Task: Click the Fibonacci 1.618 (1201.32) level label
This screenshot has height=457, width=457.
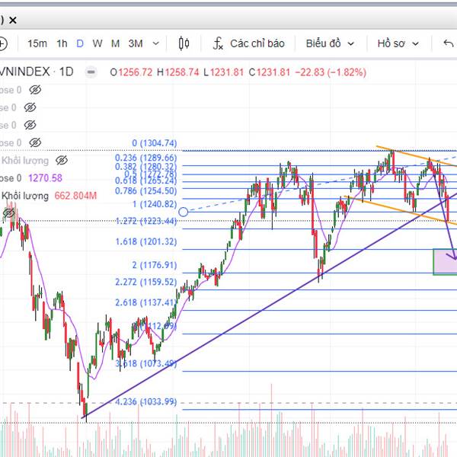Action: click(x=149, y=241)
